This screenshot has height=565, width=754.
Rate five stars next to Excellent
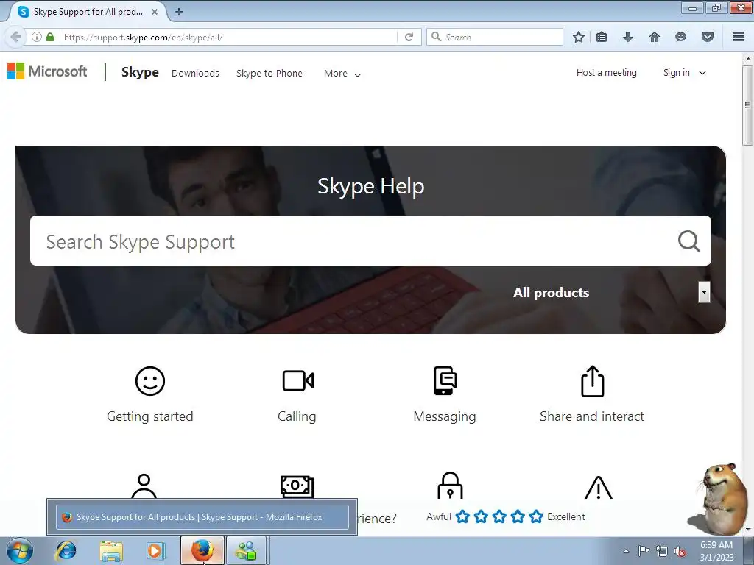click(536, 516)
